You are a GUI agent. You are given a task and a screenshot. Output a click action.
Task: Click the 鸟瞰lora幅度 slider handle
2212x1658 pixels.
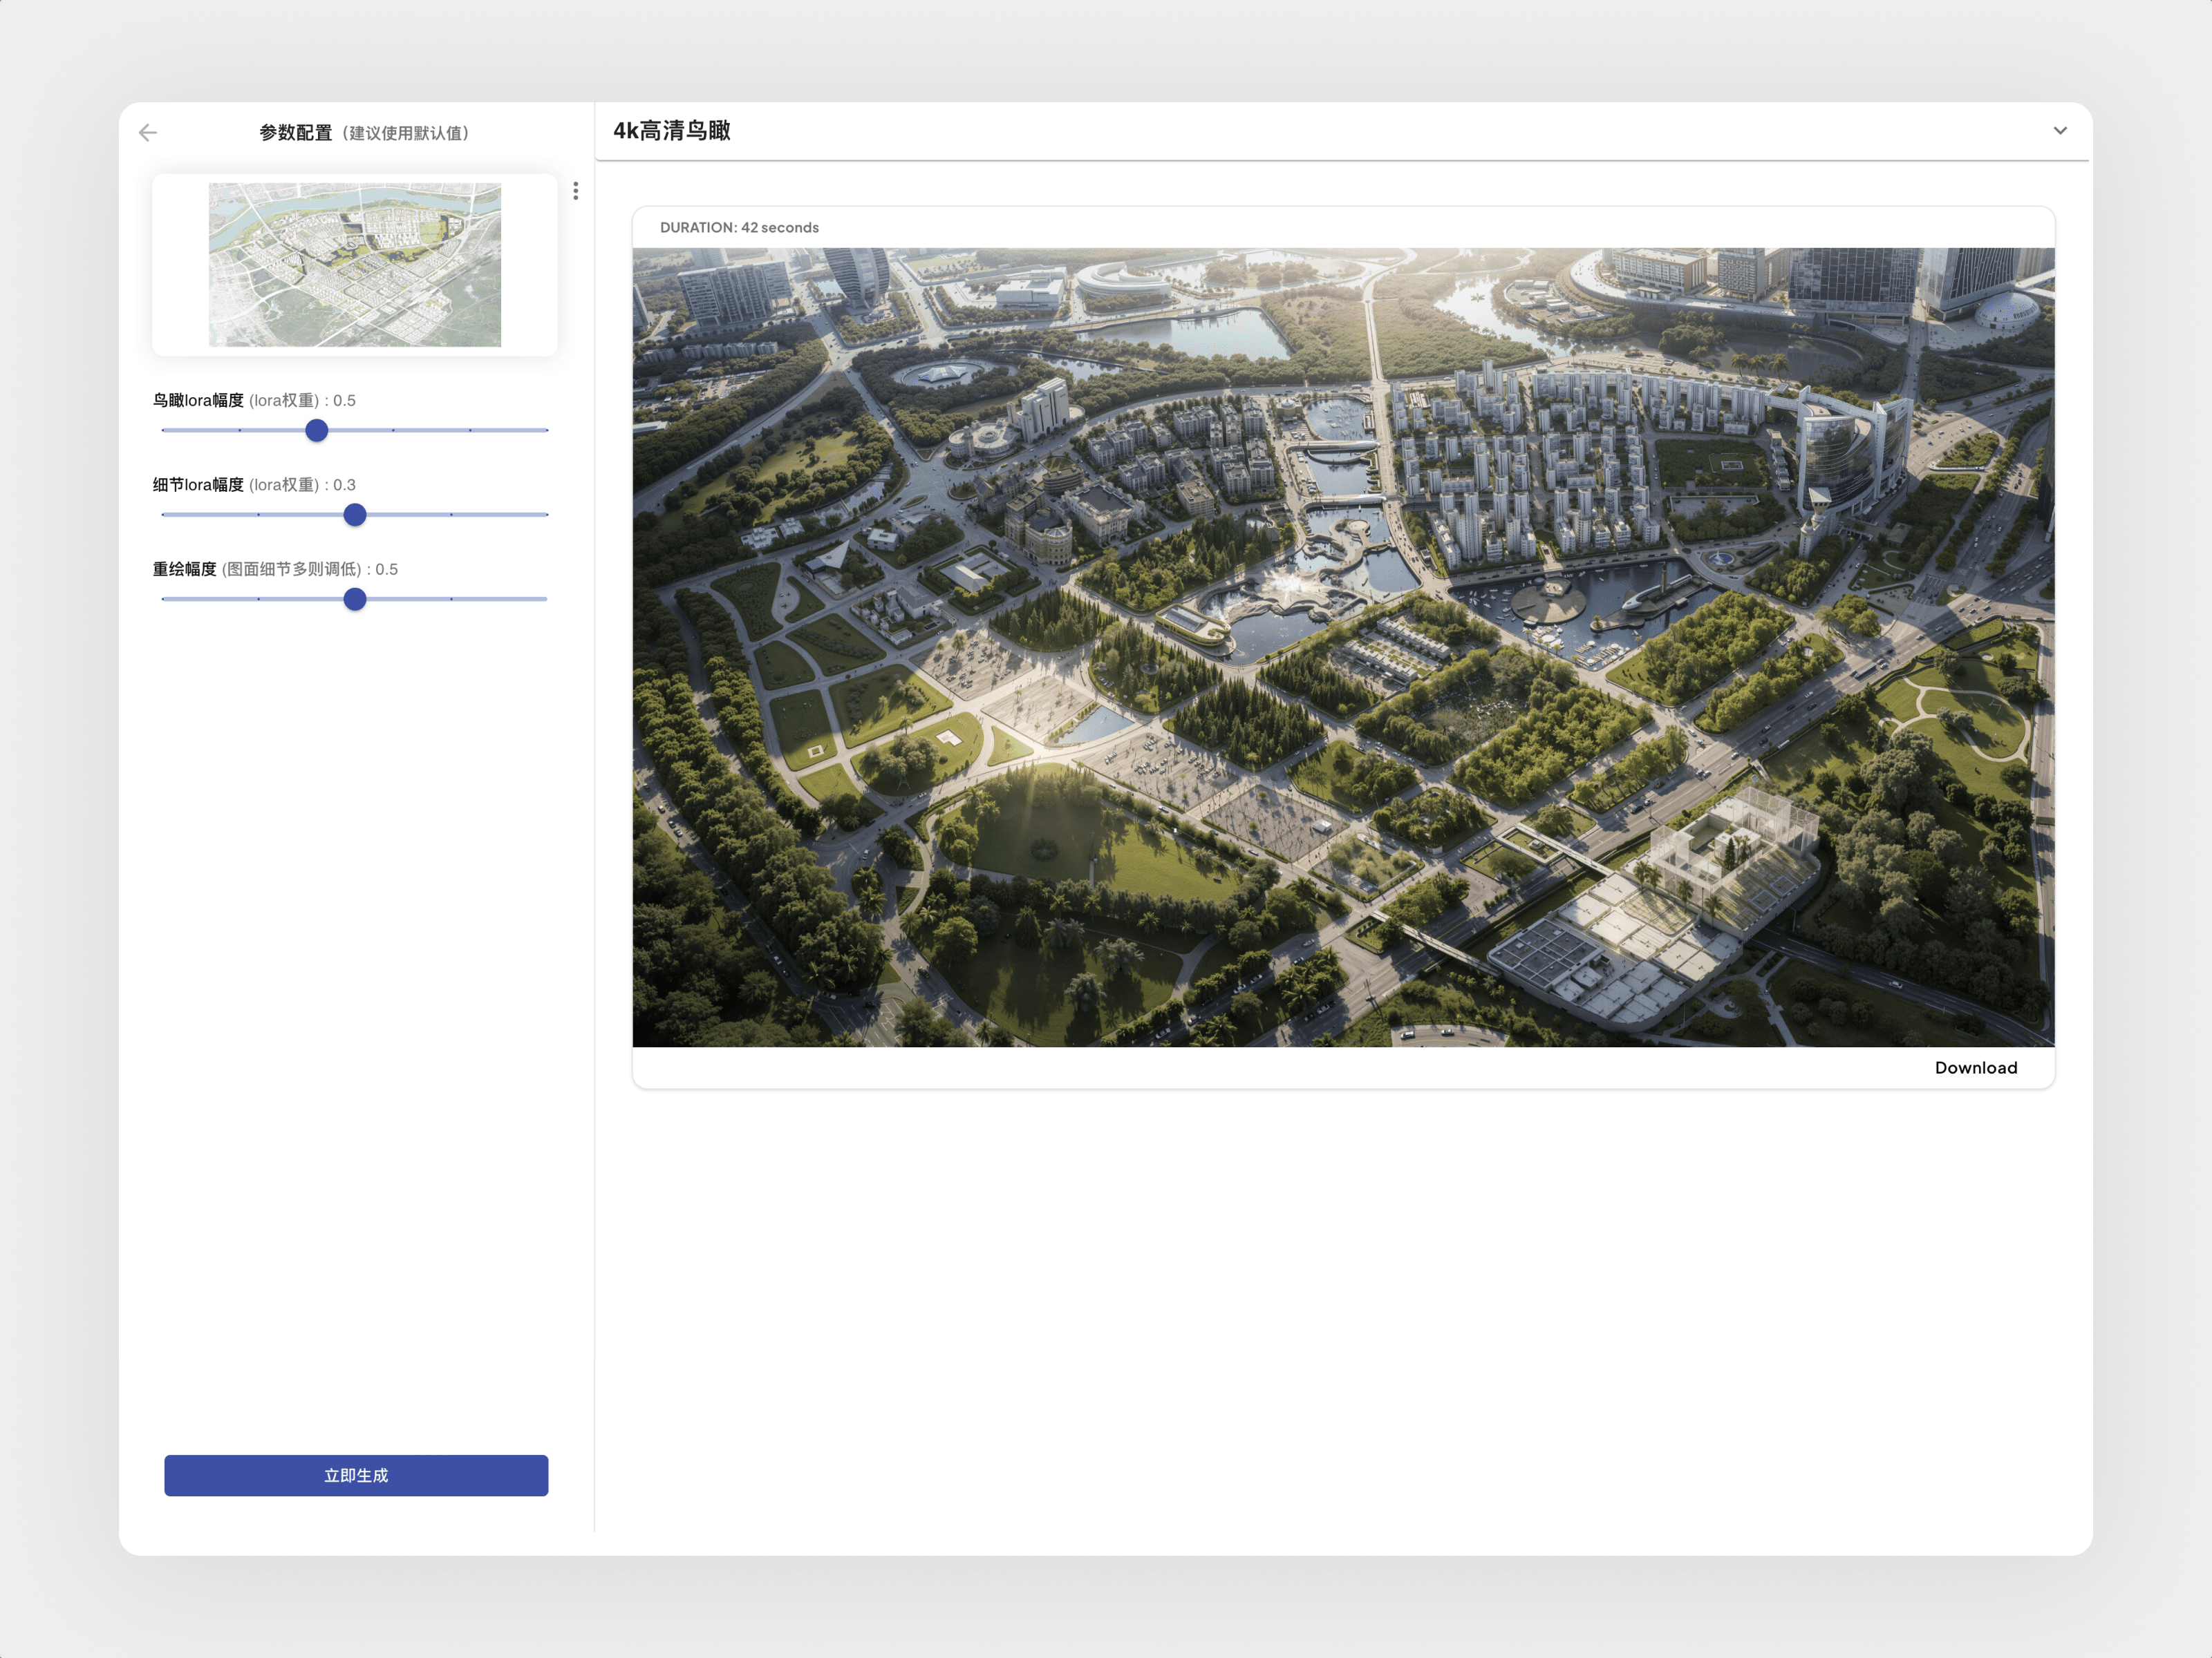tap(317, 431)
